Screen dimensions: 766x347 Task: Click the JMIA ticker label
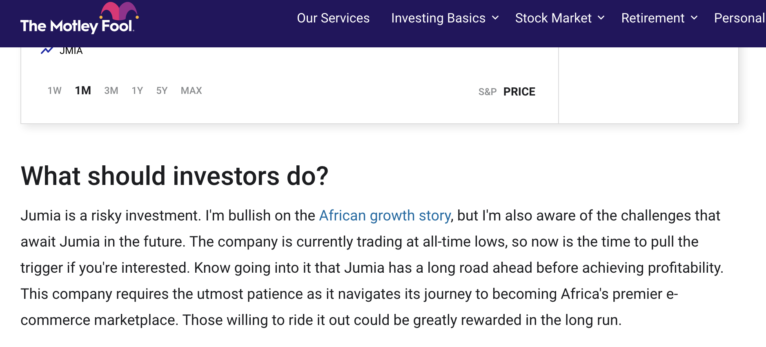click(x=71, y=51)
